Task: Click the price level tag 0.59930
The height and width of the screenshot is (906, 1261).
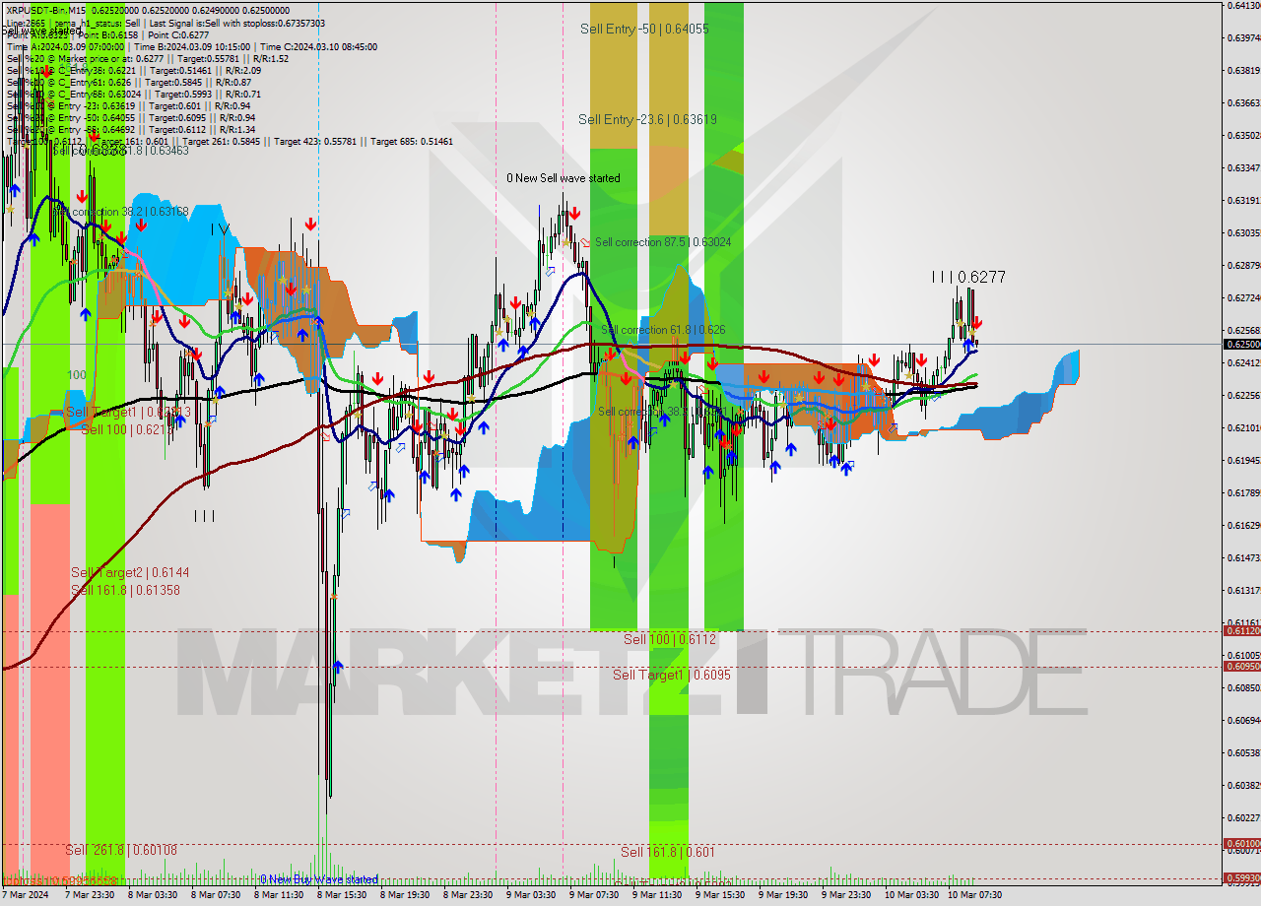Action: pyautogui.click(x=1241, y=877)
